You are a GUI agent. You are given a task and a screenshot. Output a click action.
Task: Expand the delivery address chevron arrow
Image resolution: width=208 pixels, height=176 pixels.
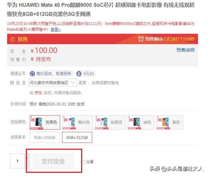tap(73, 83)
